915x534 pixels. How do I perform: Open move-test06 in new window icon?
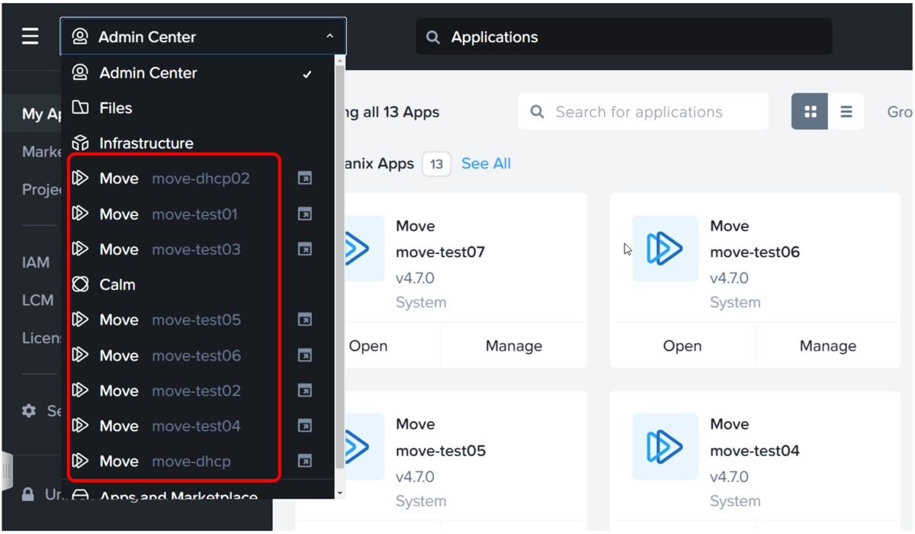[x=304, y=355]
